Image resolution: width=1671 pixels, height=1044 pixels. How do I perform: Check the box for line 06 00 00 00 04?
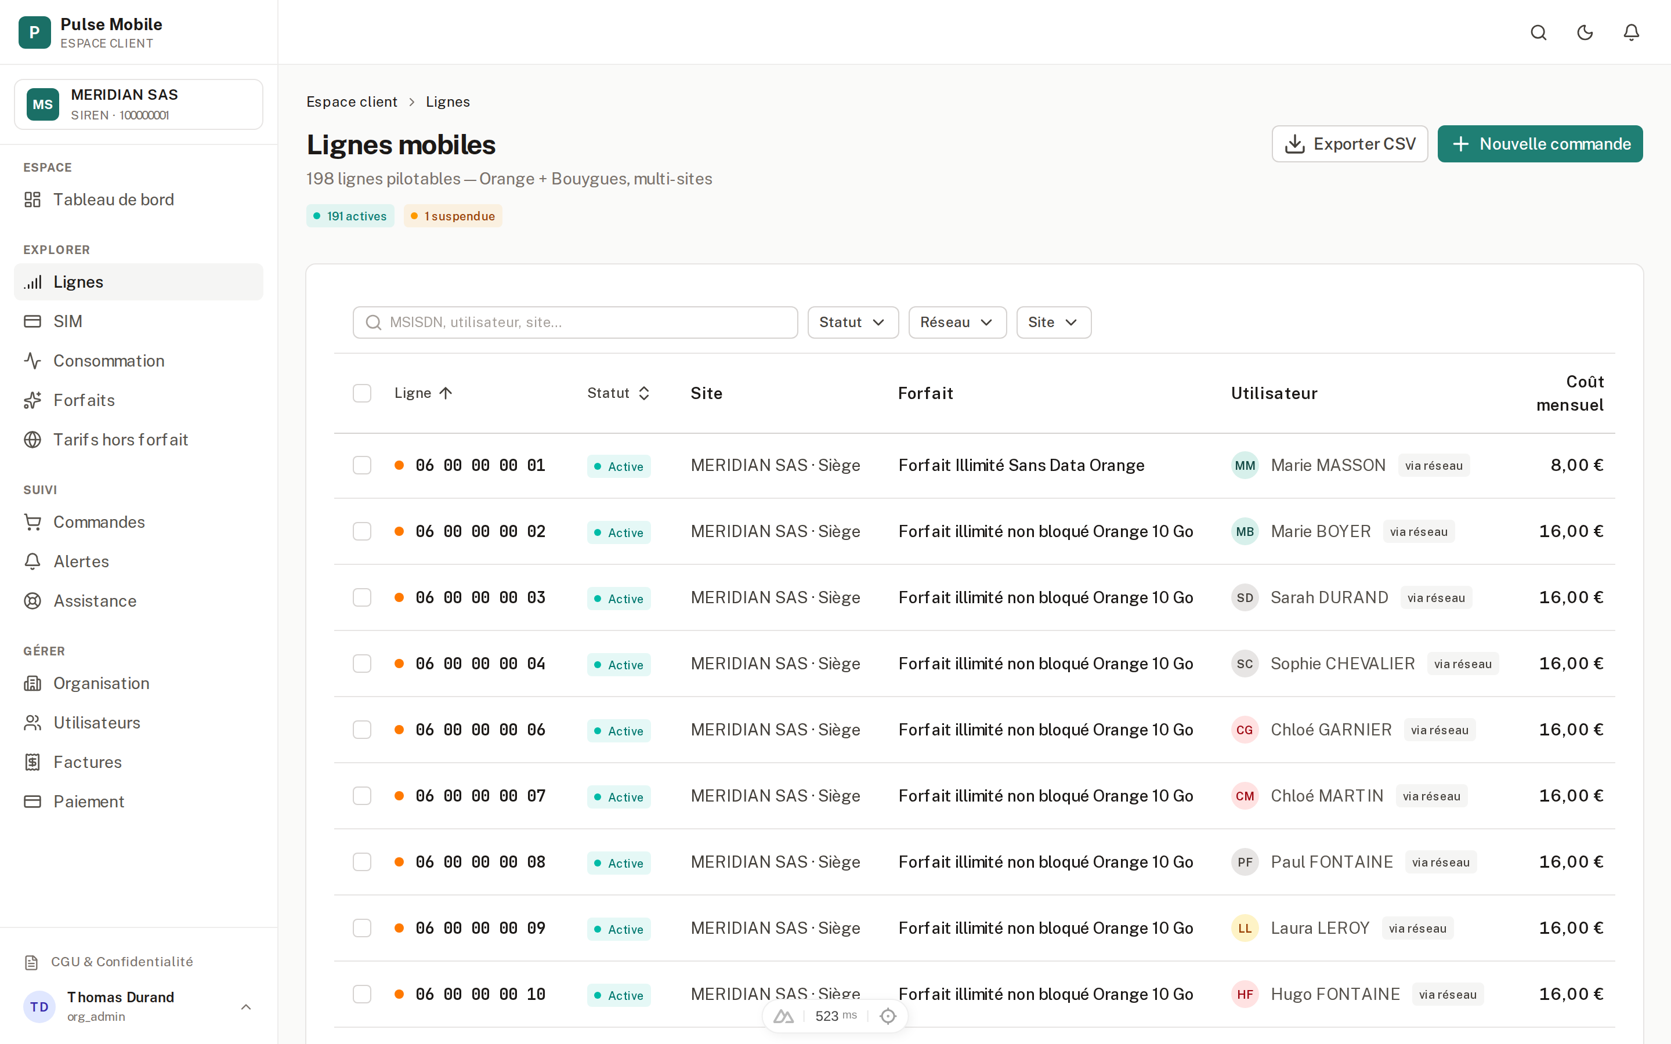362,664
